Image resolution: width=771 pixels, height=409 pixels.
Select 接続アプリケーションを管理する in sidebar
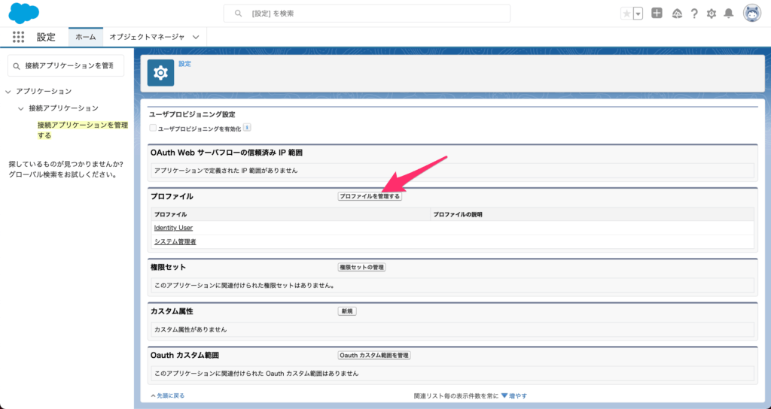[x=83, y=130]
